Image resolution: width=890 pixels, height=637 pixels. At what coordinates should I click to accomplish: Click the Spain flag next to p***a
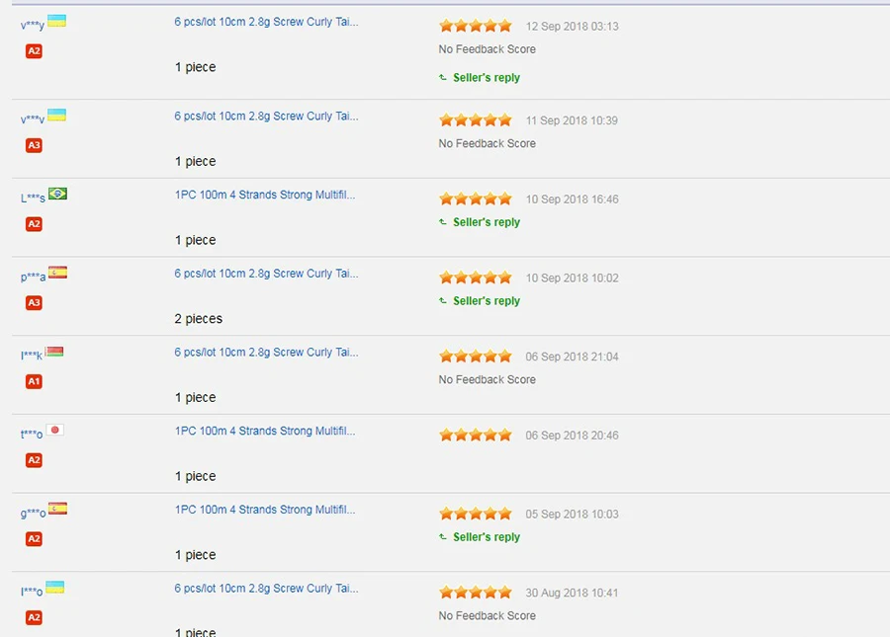pos(57,273)
